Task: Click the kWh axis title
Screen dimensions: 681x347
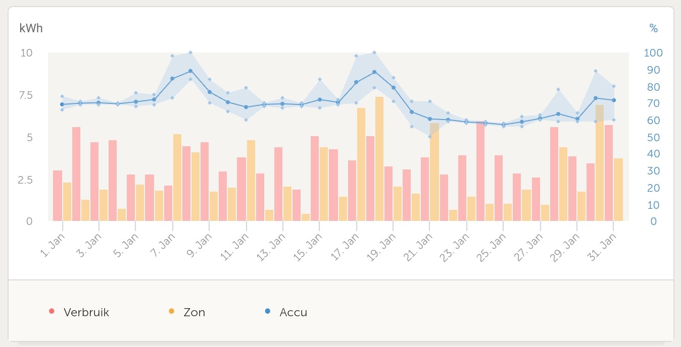Action: pos(31,28)
